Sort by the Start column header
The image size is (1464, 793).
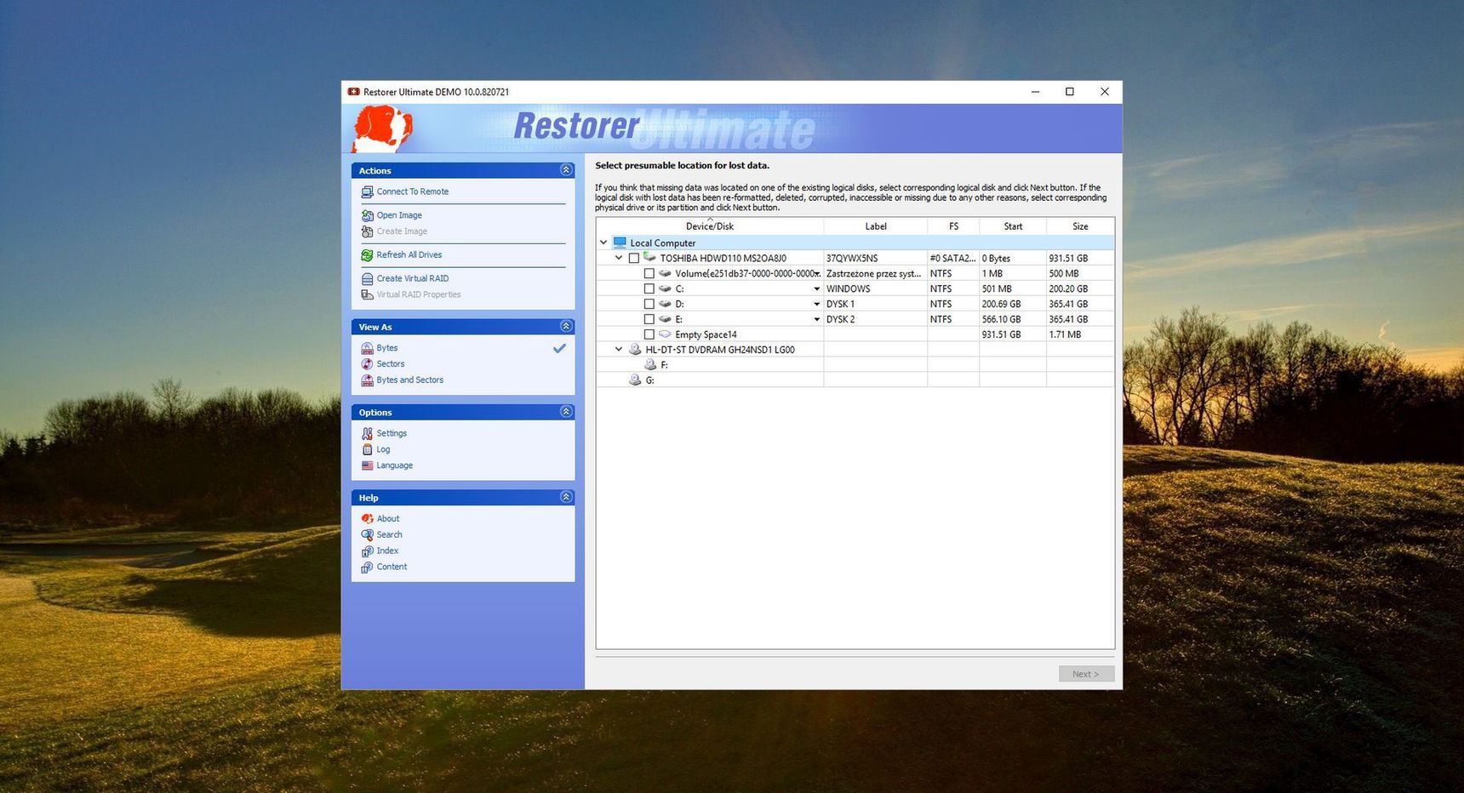coord(1013,226)
